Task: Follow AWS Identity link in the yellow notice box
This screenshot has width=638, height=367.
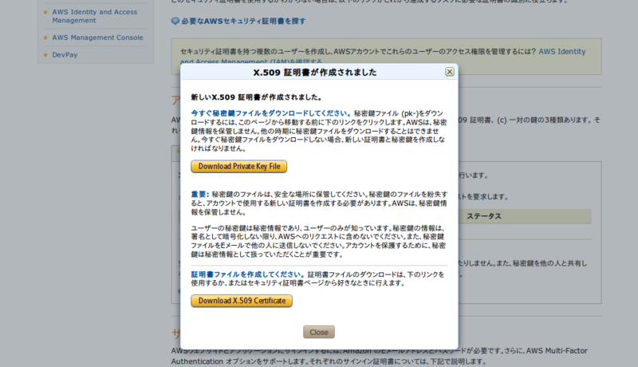Action: [x=562, y=52]
